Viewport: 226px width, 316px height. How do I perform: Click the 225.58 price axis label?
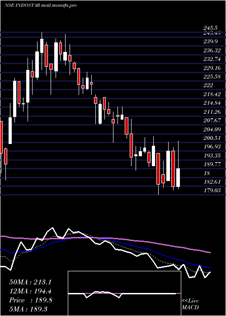click(x=212, y=77)
